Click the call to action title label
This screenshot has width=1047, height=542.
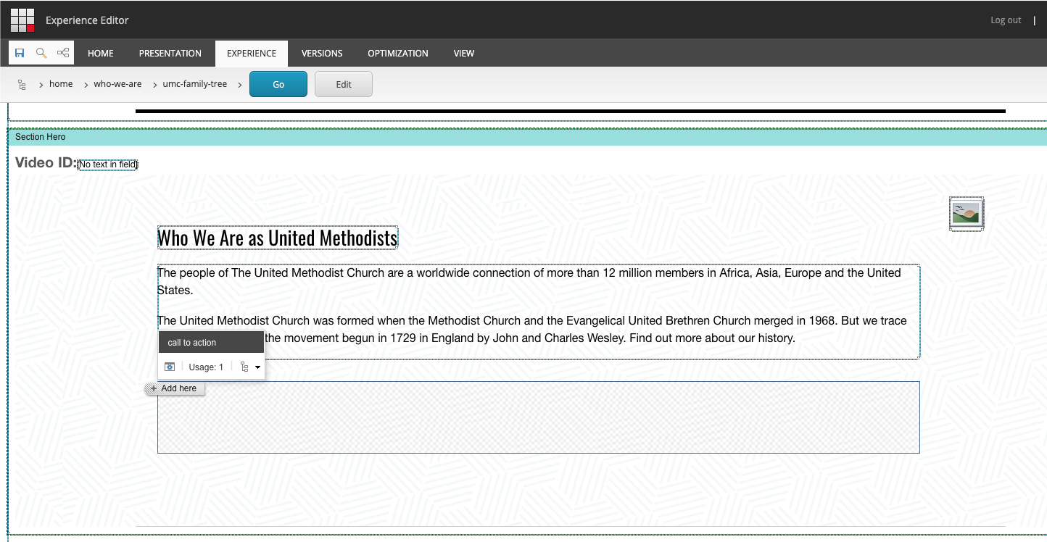pyautogui.click(x=192, y=343)
